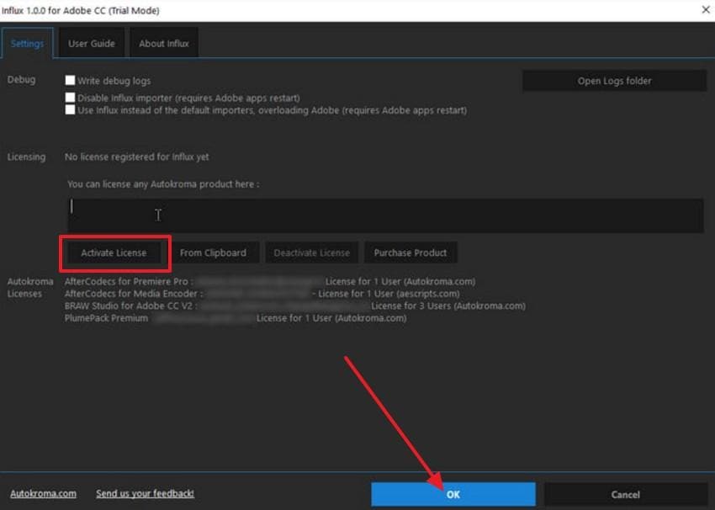Select the Settings tab

[x=28, y=42]
